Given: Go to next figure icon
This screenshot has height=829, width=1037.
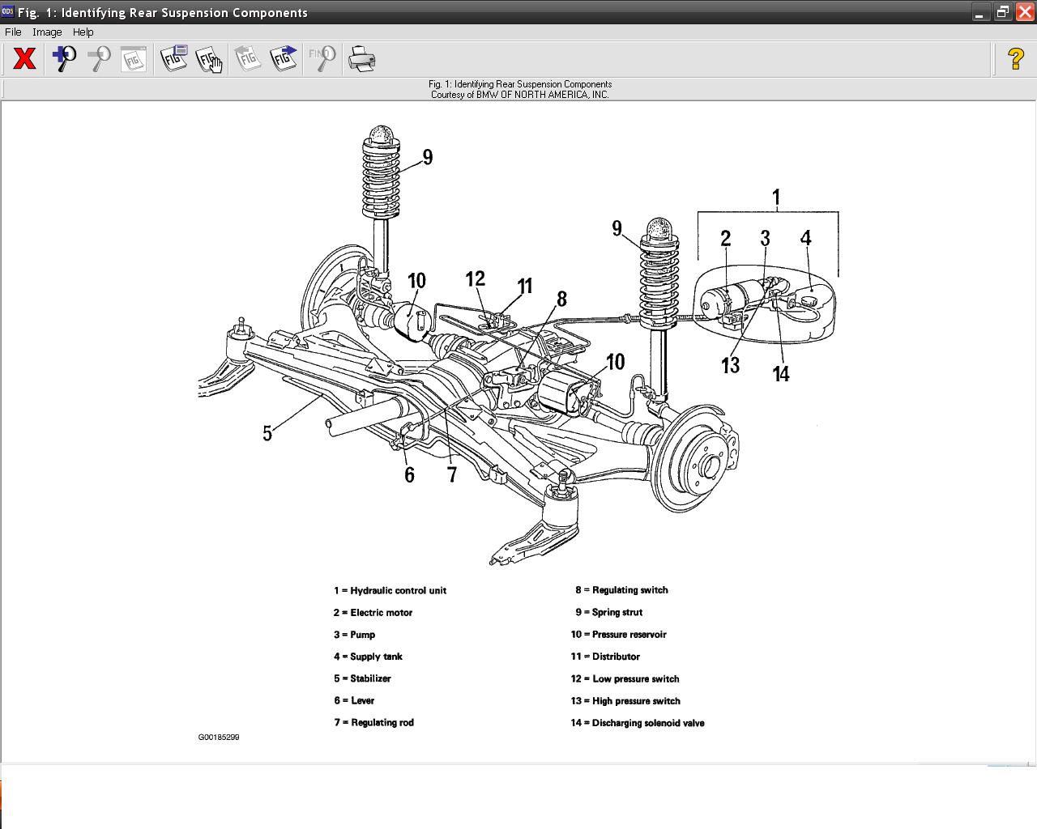Looking at the screenshot, I should point(284,59).
